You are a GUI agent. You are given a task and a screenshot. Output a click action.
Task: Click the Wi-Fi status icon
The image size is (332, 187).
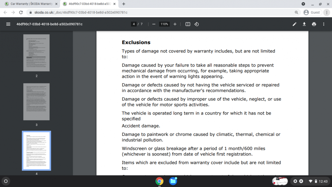point(310,181)
